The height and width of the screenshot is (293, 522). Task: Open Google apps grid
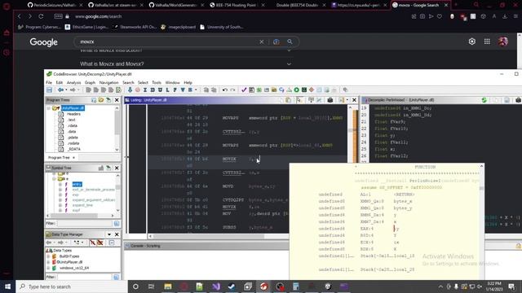(x=487, y=42)
